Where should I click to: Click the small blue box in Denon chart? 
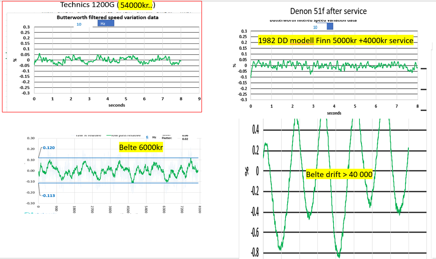(x=330, y=26)
